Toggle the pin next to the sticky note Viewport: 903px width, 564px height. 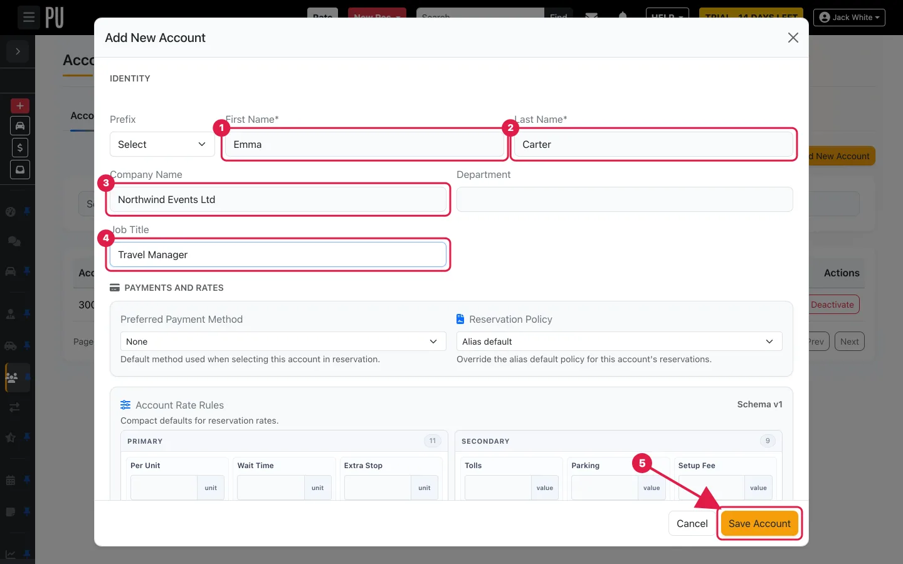(27, 511)
